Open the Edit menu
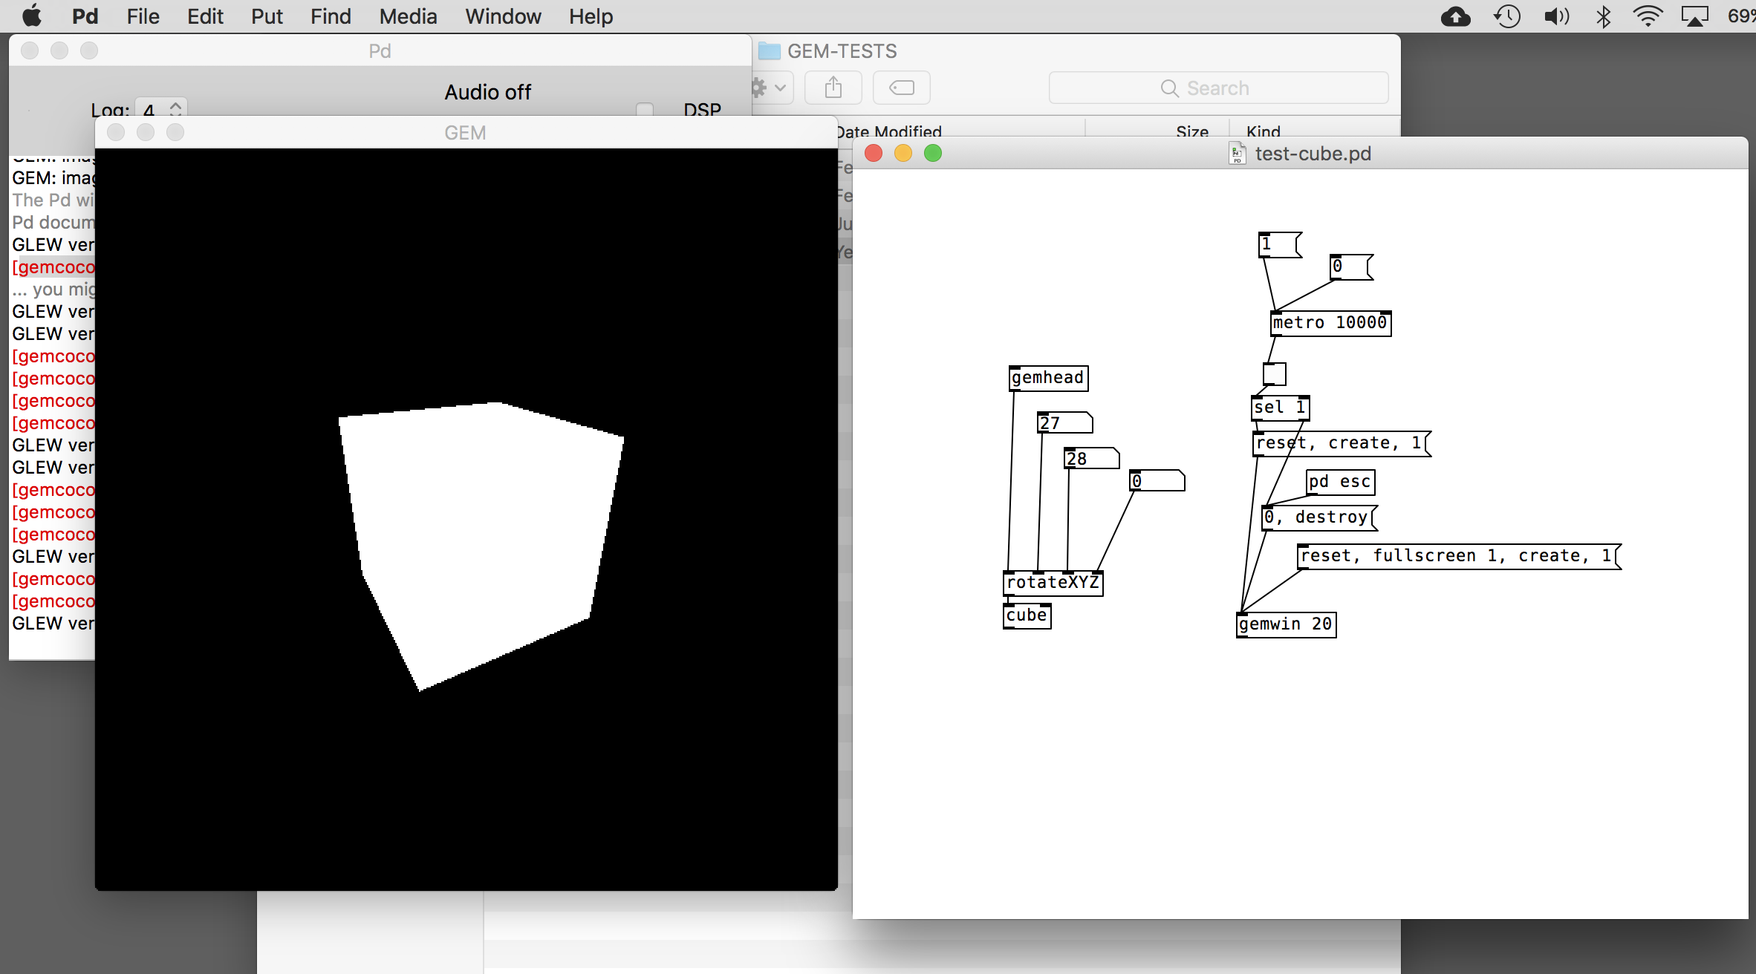 [205, 16]
